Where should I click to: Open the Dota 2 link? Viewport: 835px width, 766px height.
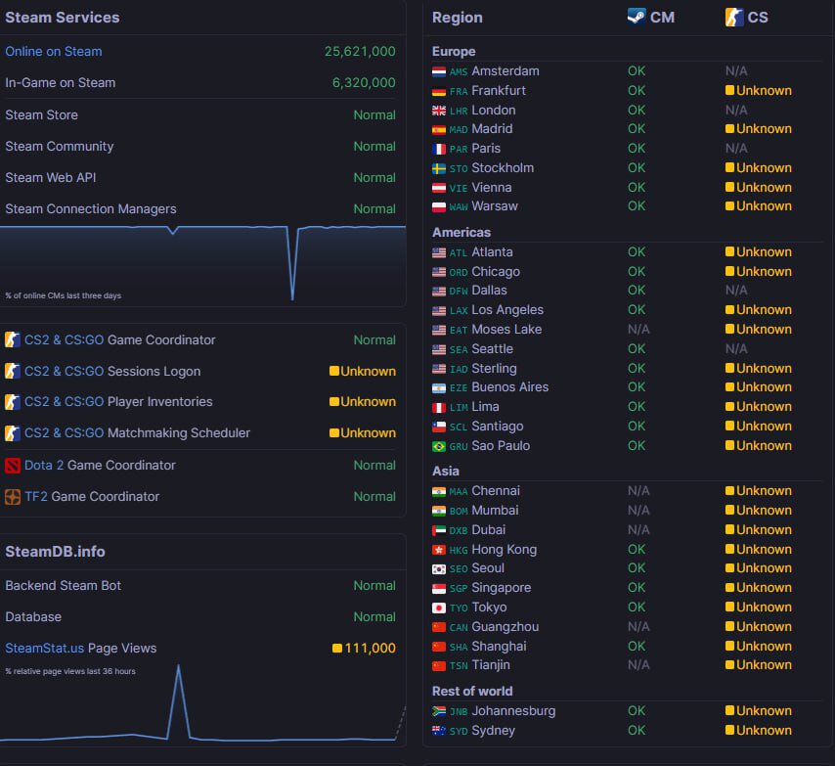(x=44, y=465)
